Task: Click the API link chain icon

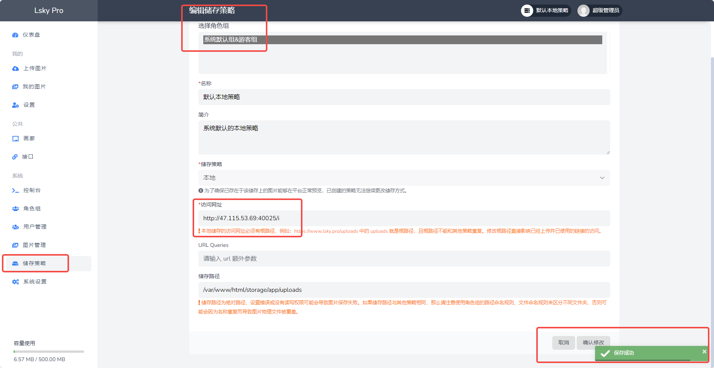Action: click(x=15, y=157)
